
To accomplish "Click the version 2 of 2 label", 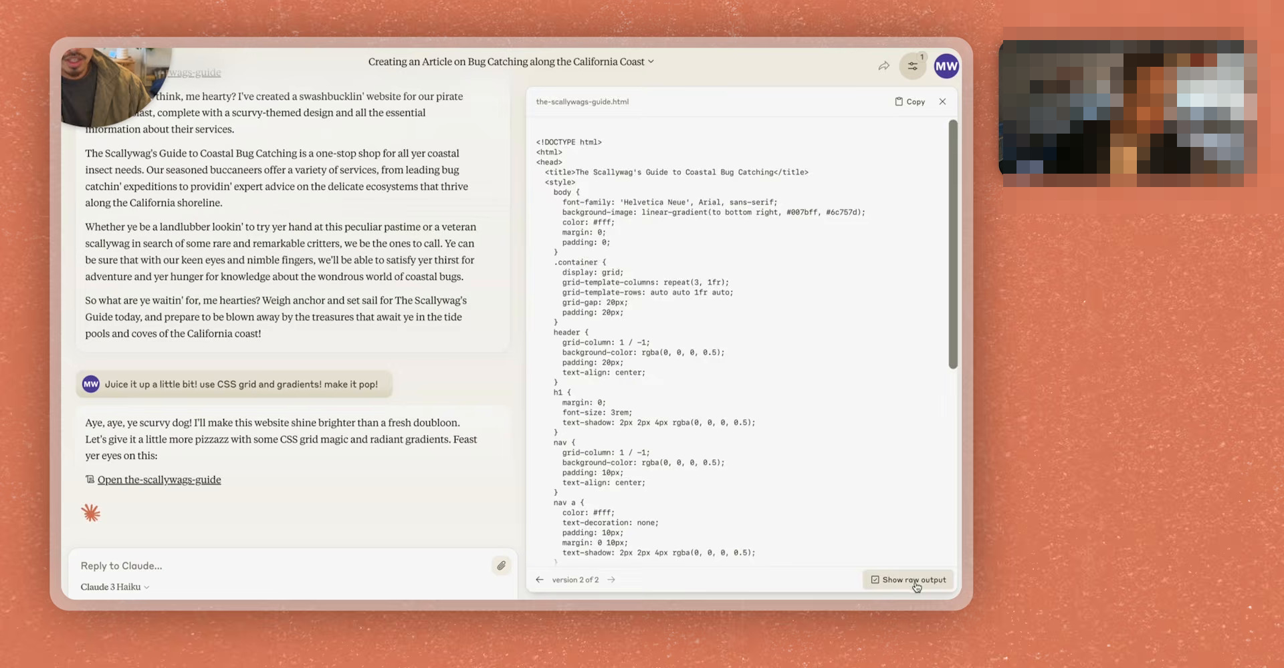I will 575,580.
